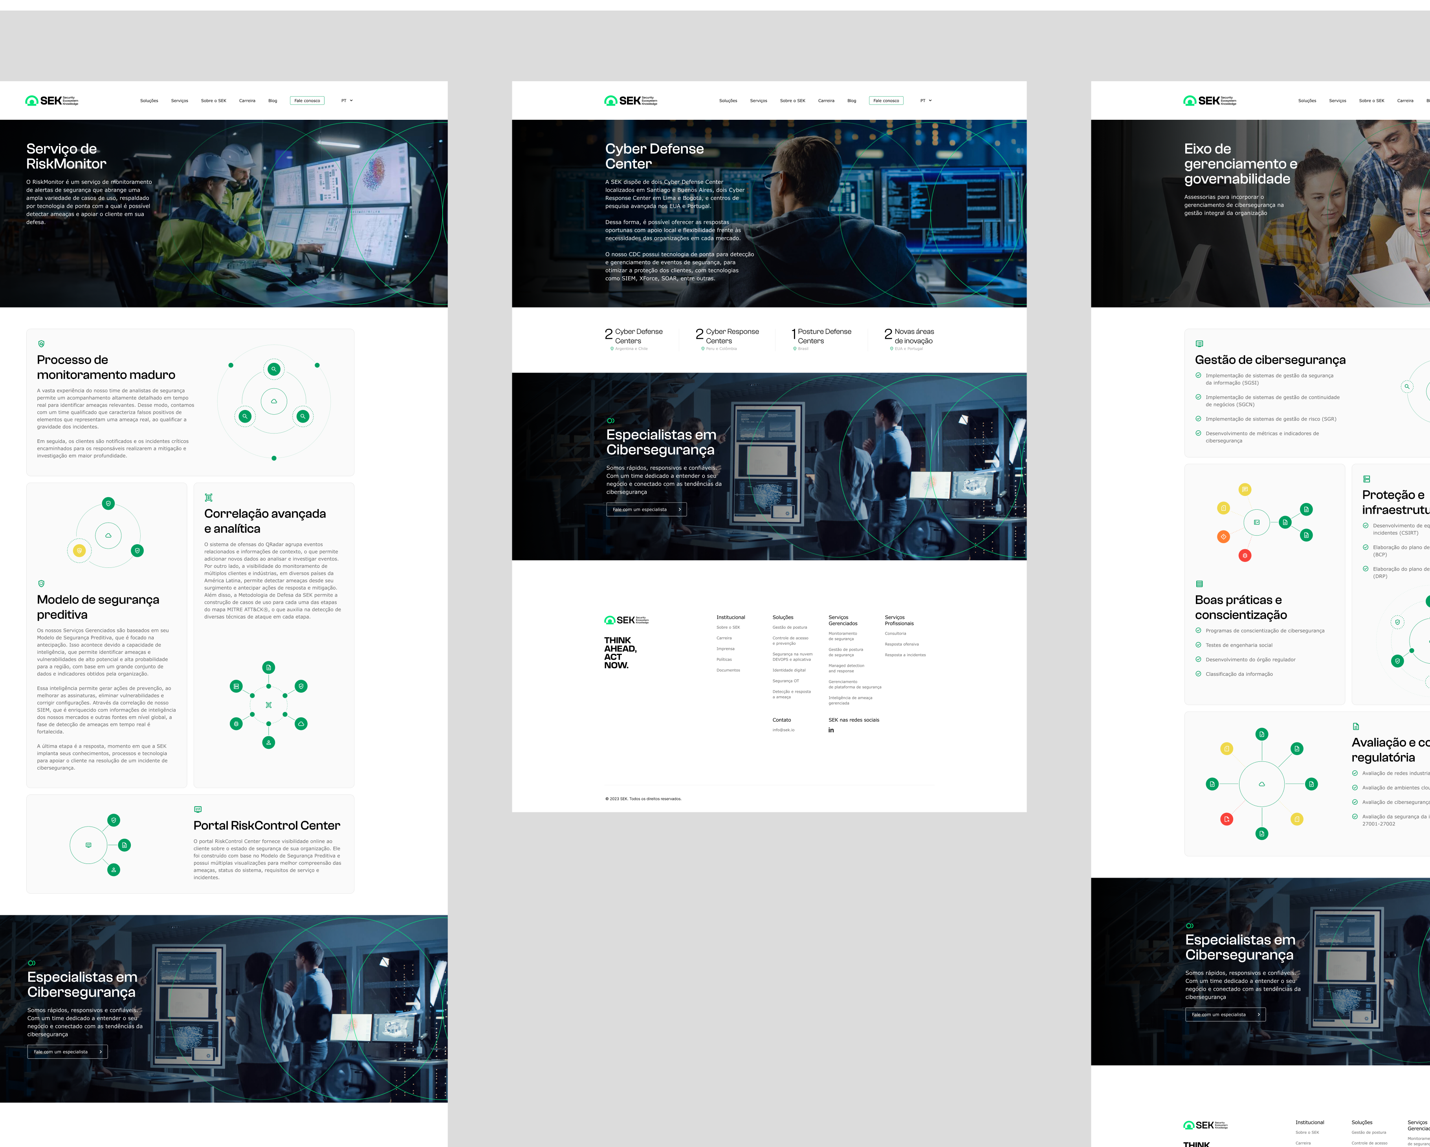The height and width of the screenshot is (1147, 1430).
Task: Click Identidade digital link in Soluções footer column
Action: pyautogui.click(x=788, y=670)
